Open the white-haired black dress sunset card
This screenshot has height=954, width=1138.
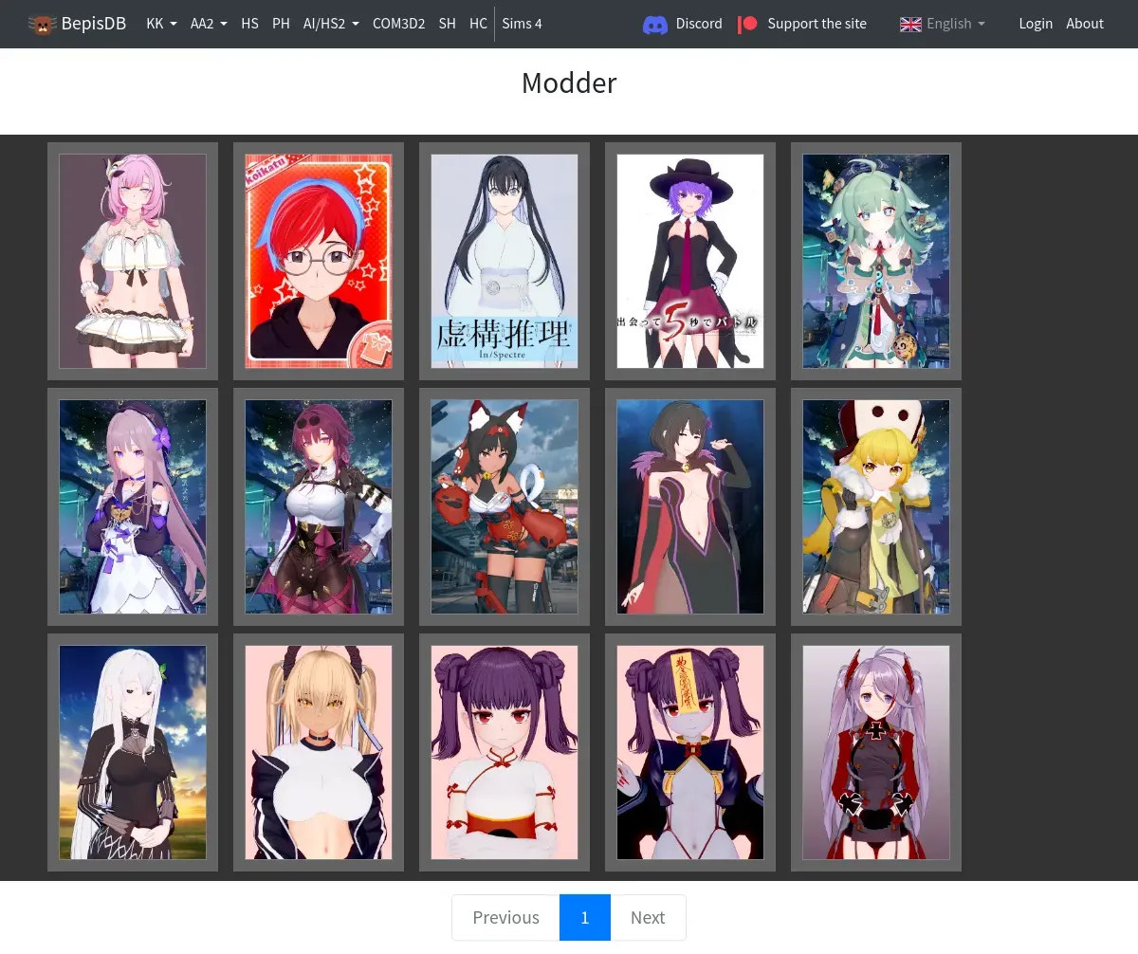(133, 752)
